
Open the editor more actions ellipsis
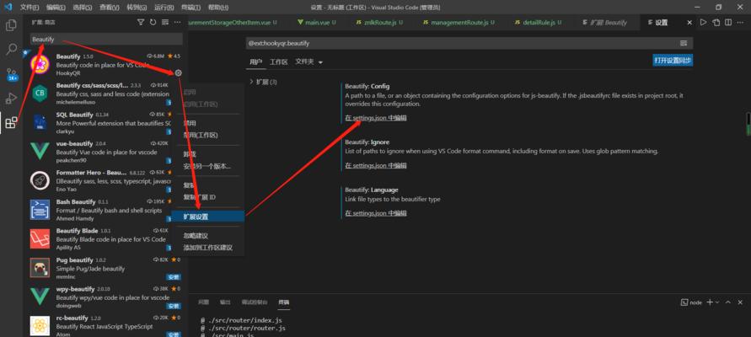point(740,22)
